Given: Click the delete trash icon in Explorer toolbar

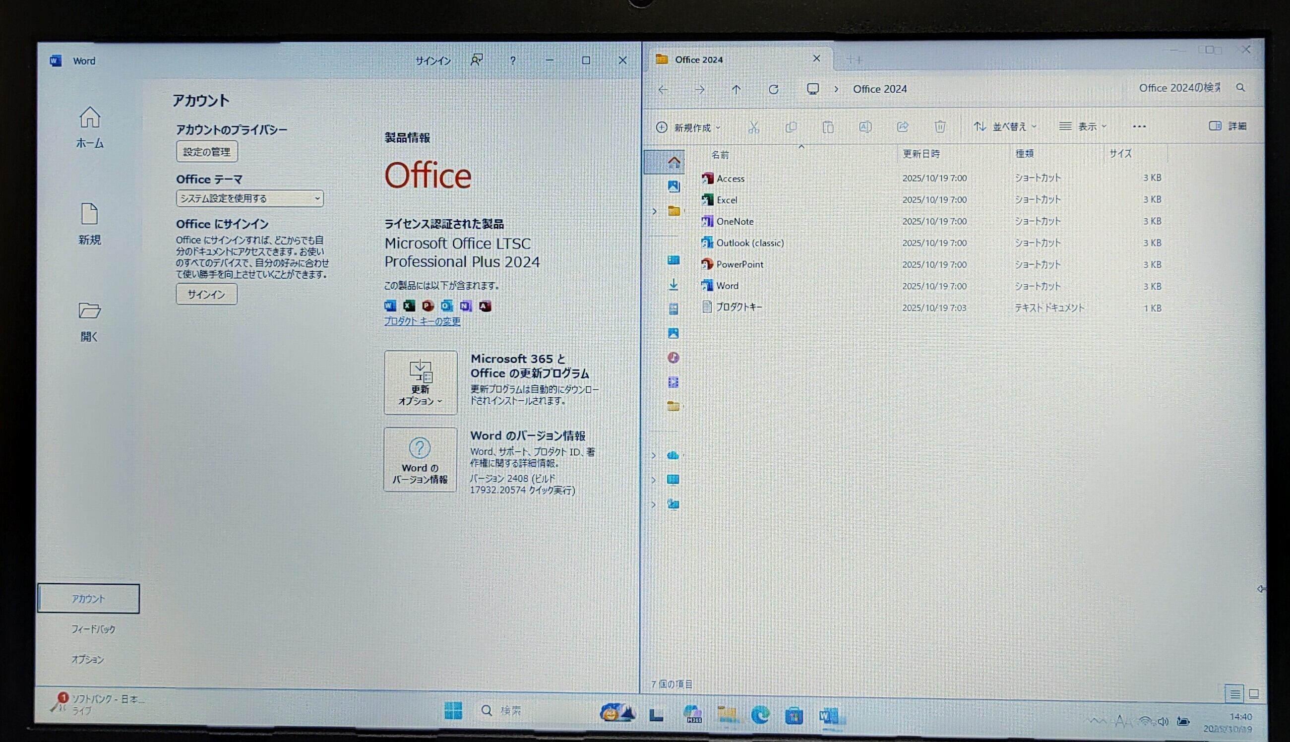Looking at the screenshot, I should coord(940,126).
